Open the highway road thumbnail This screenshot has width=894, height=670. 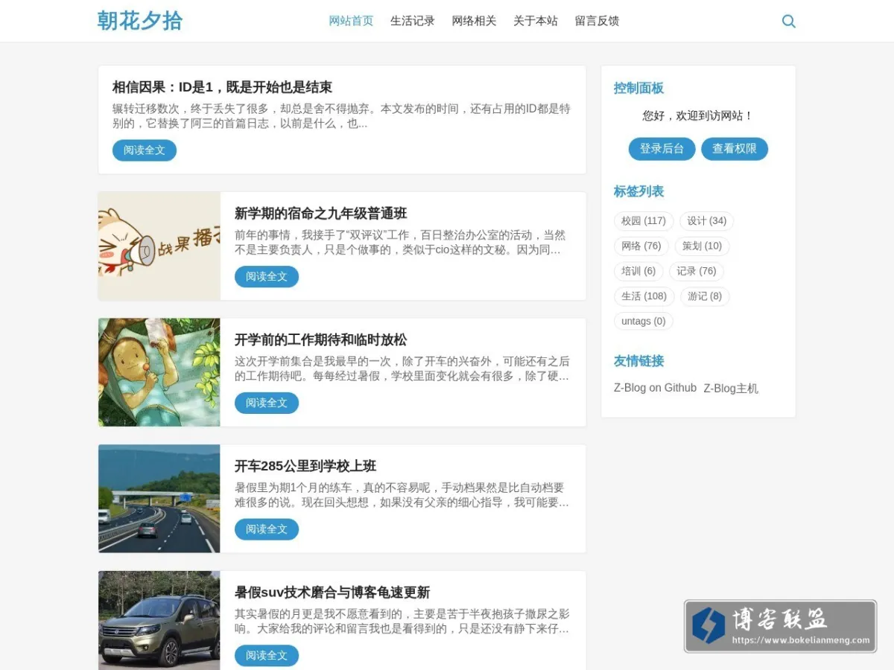[x=159, y=500]
